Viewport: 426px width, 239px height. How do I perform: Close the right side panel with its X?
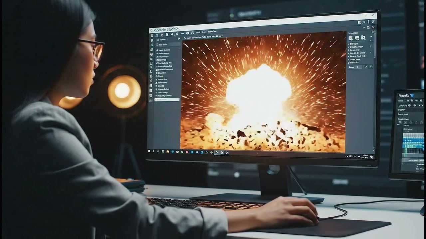click(x=373, y=32)
